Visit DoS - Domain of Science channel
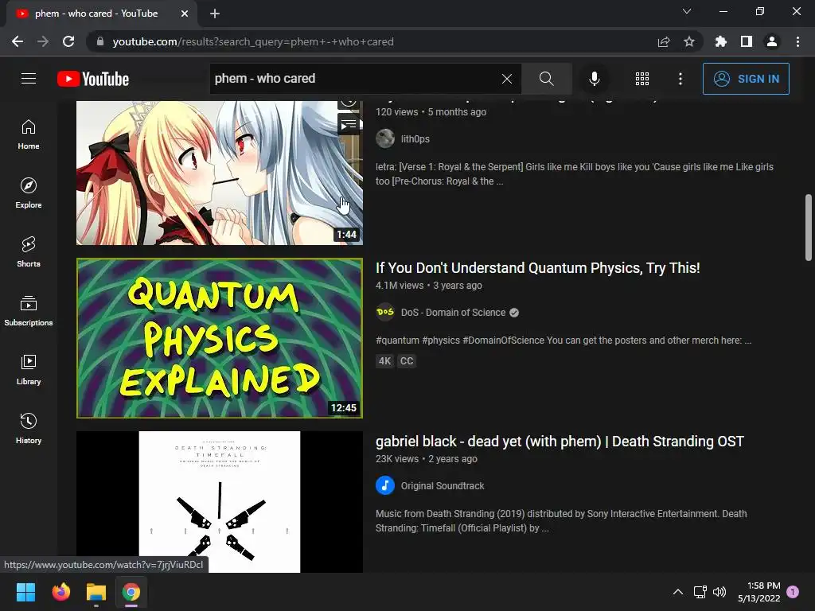 [453, 312]
